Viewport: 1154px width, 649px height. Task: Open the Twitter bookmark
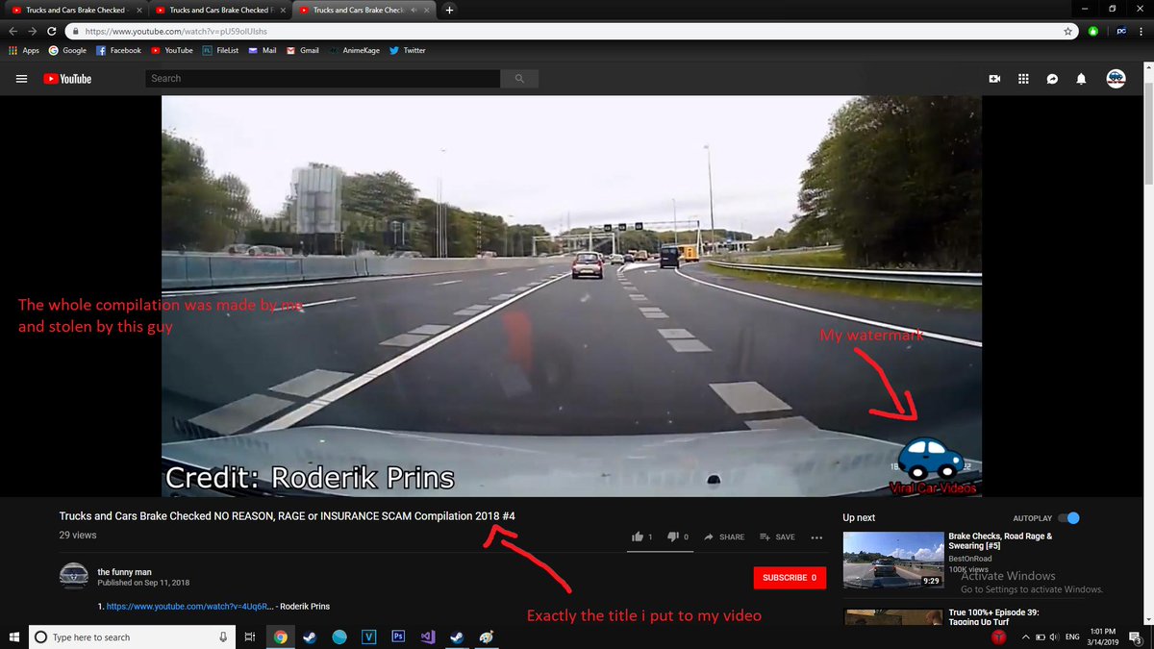point(408,50)
